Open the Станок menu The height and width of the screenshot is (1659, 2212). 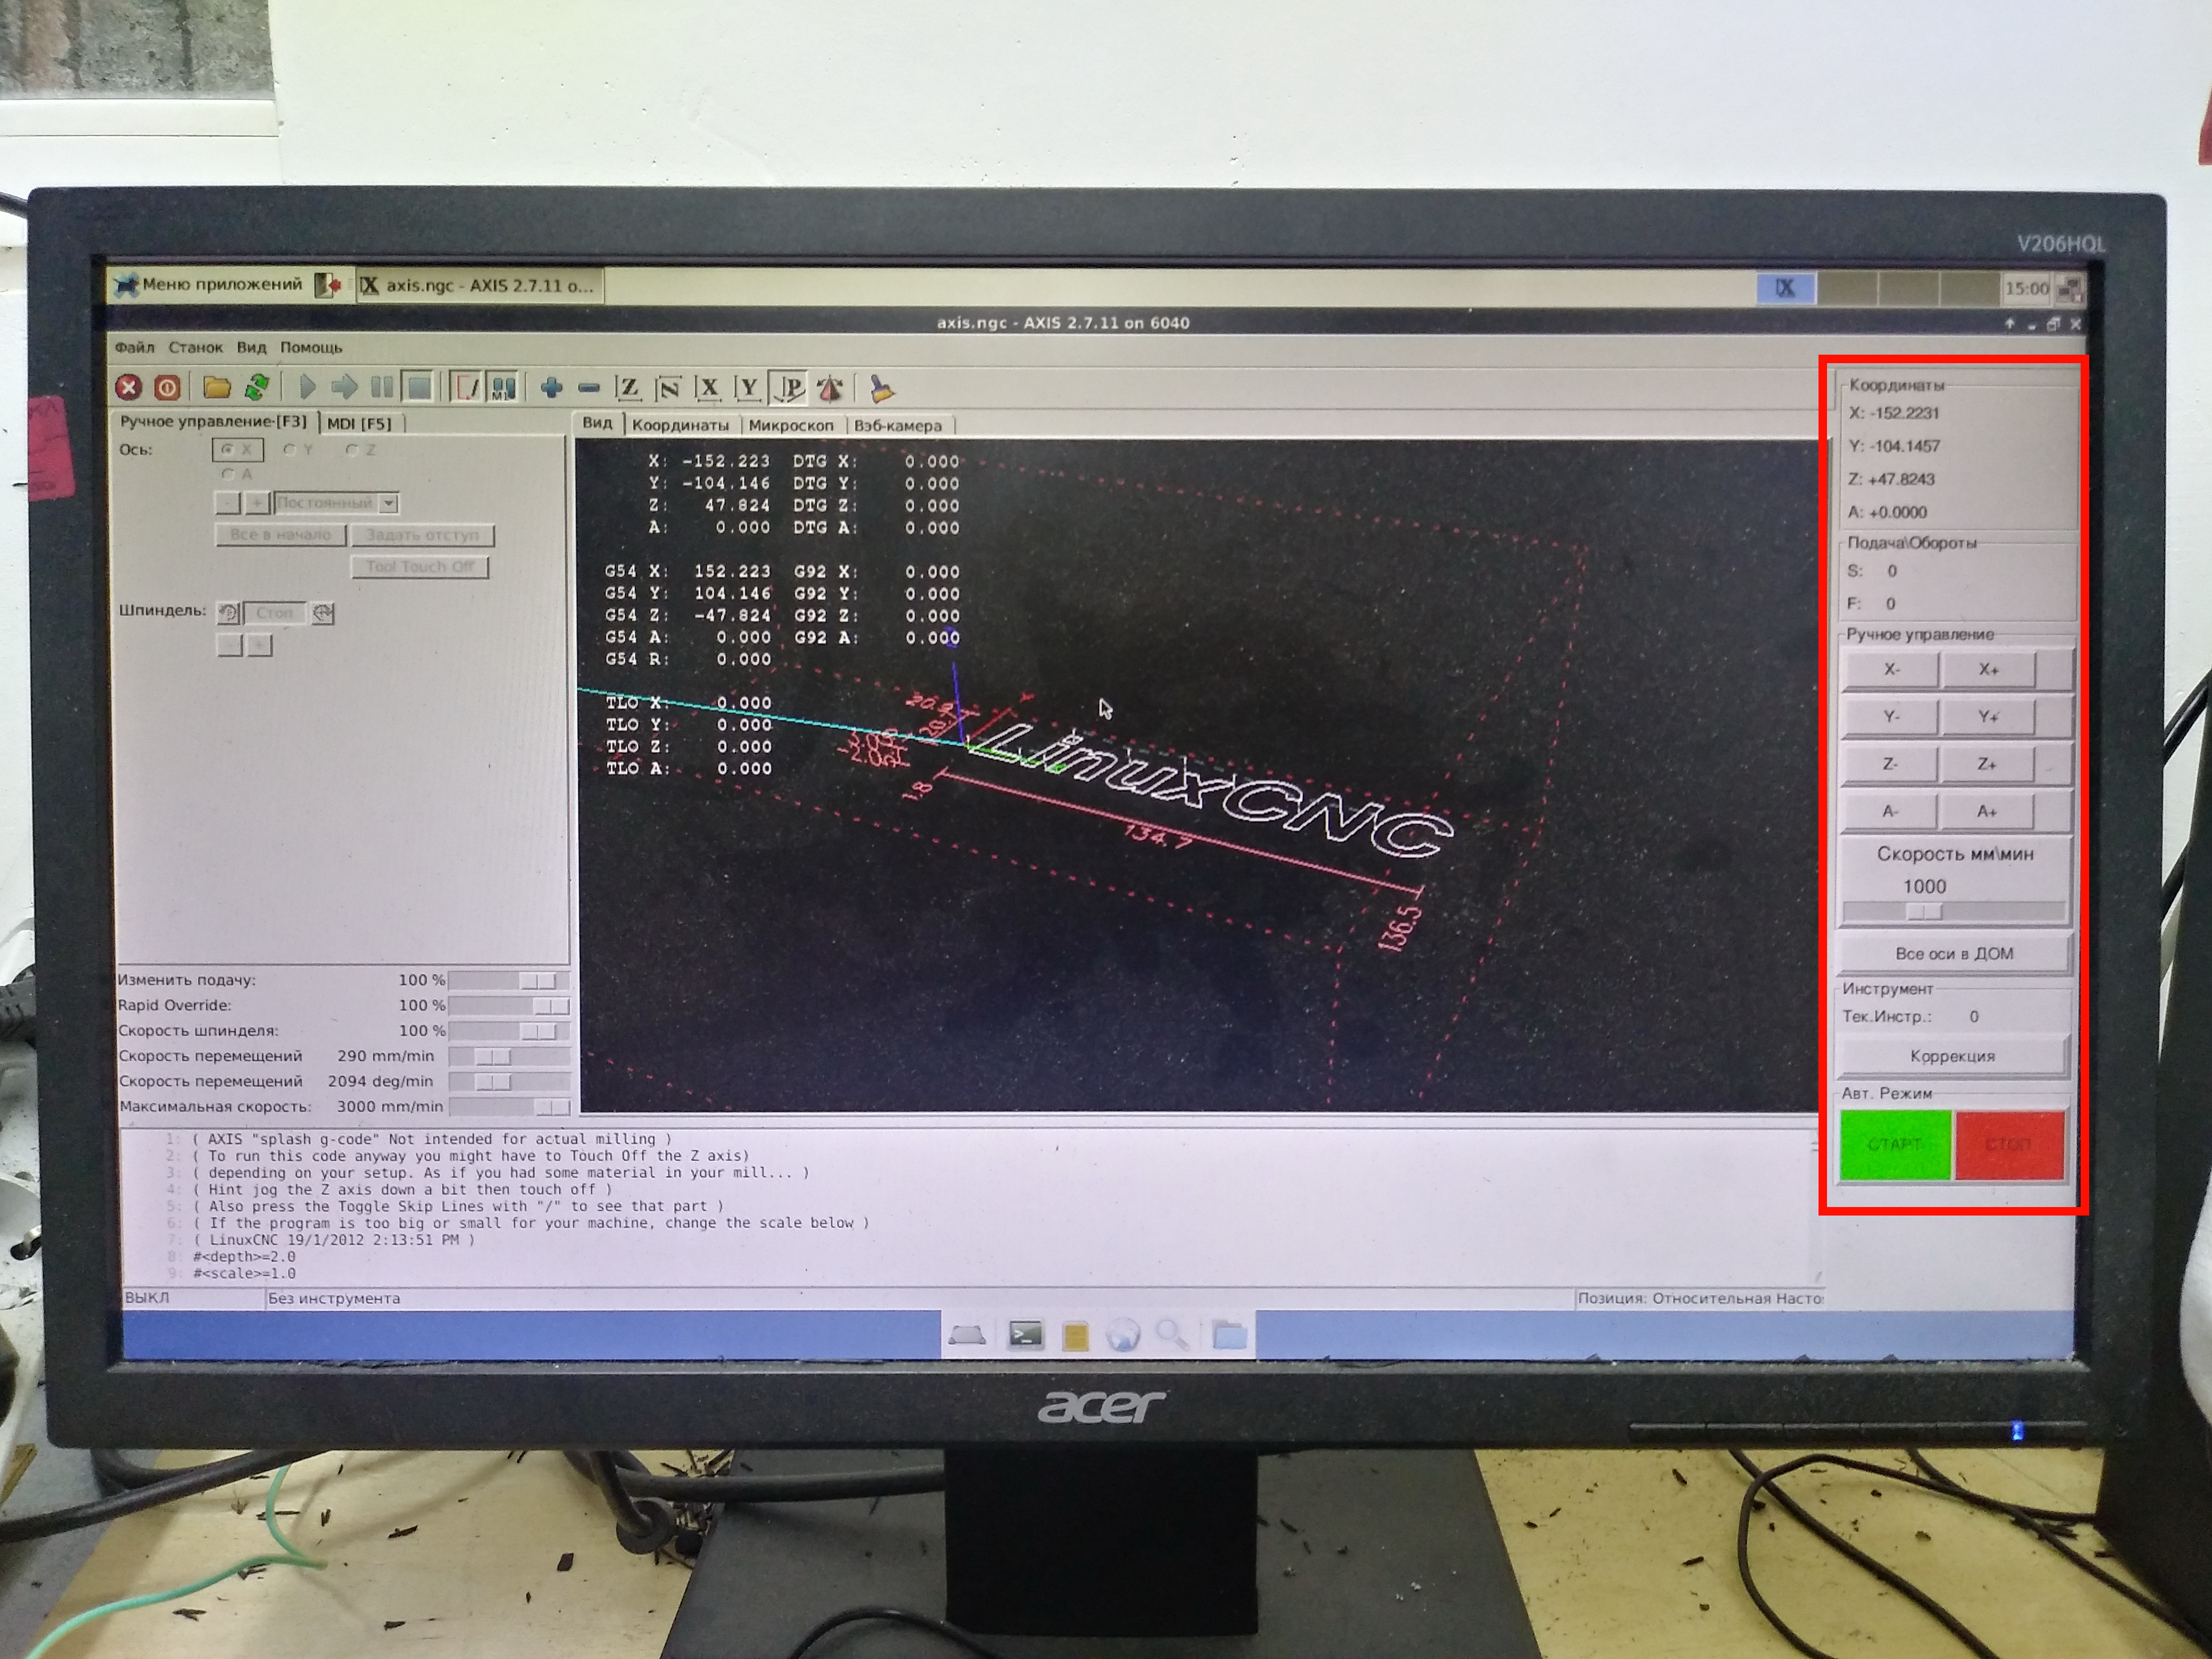pos(195,347)
